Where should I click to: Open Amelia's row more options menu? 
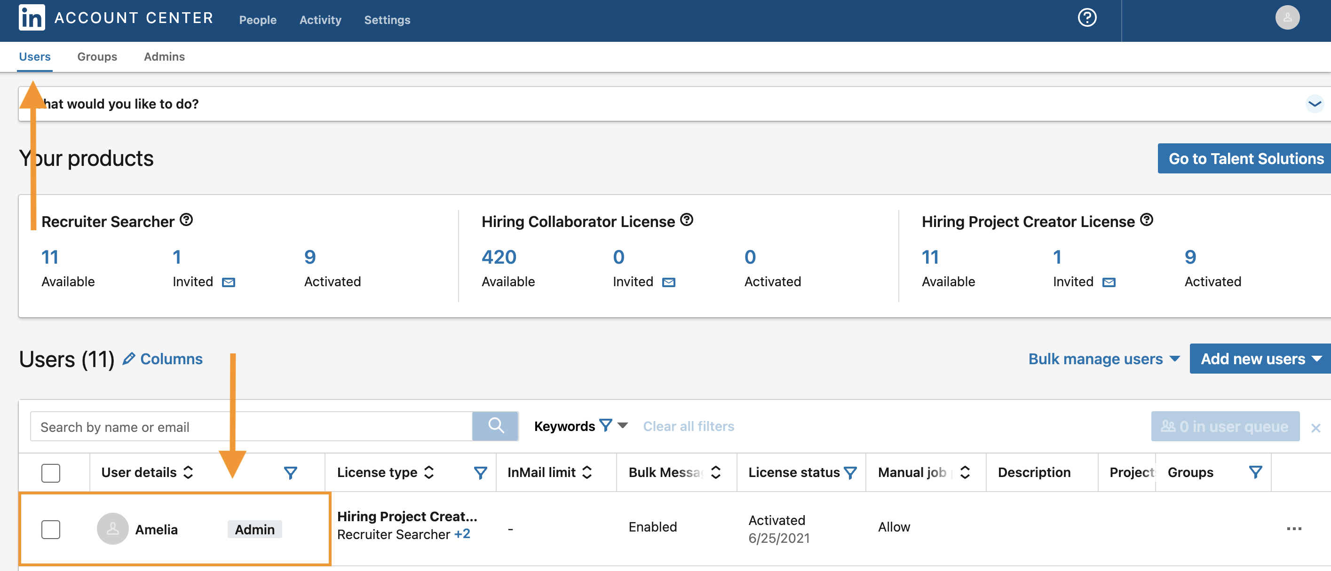(x=1294, y=529)
